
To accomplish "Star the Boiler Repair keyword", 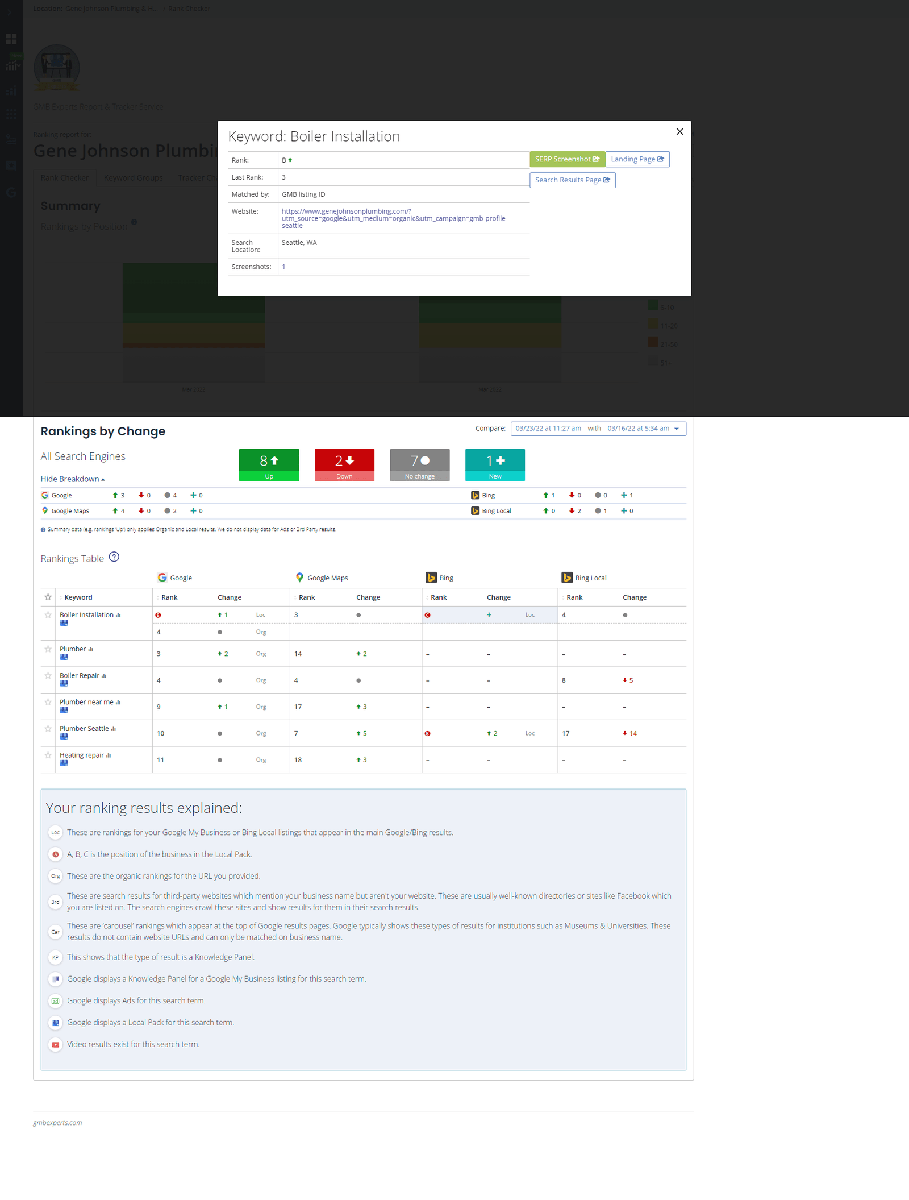I will coord(48,676).
